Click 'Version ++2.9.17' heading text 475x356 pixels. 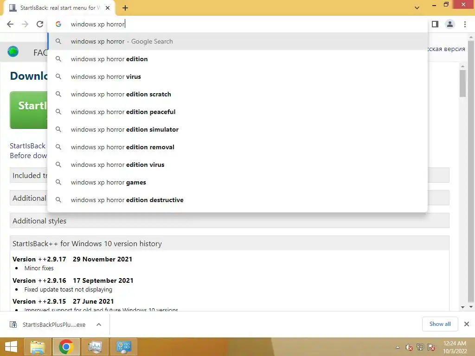pos(39,259)
